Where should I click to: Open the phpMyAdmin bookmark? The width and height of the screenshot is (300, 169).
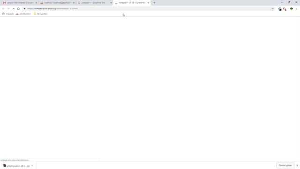point(23,14)
